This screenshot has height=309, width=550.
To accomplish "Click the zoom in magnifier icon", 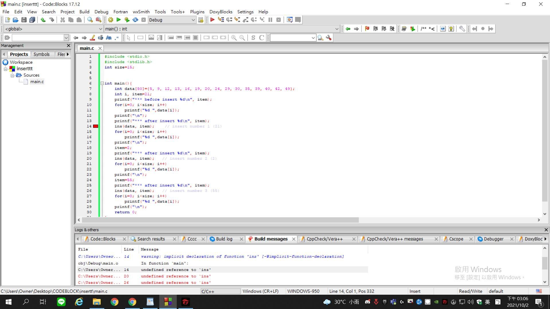I will pos(234,38).
